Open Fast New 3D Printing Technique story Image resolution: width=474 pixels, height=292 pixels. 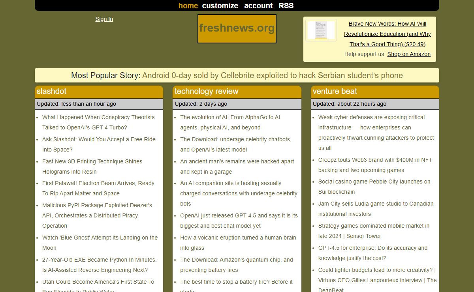(x=92, y=167)
